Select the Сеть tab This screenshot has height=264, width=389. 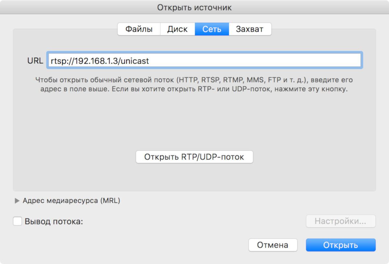coord(212,29)
